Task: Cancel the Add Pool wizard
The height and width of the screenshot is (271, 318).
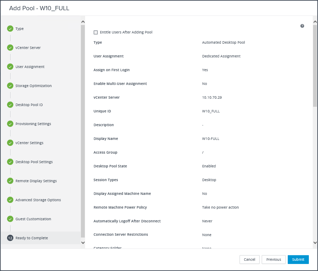Action: pyautogui.click(x=249, y=259)
